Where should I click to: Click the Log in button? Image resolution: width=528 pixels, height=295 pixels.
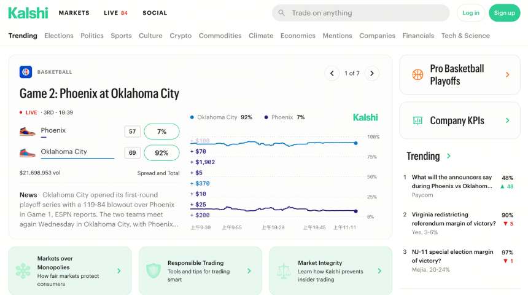tap(471, 13)
